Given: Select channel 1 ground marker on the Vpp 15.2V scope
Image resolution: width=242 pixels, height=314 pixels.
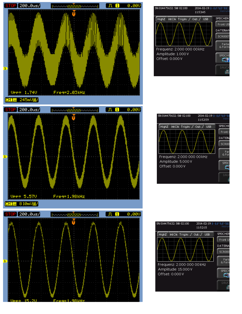Looking at the screenshot, I should tap(5, 261).
